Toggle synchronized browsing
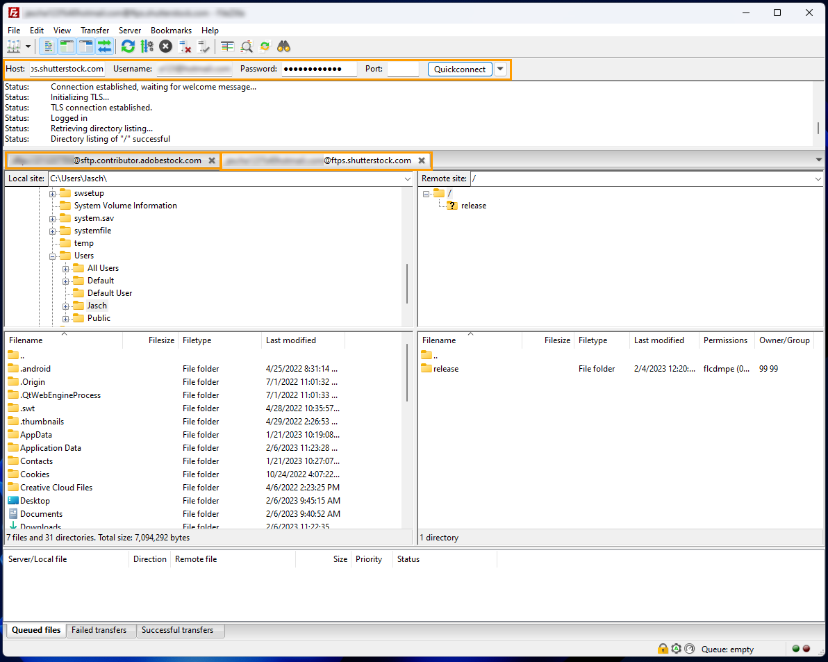 tap(265, 47)
